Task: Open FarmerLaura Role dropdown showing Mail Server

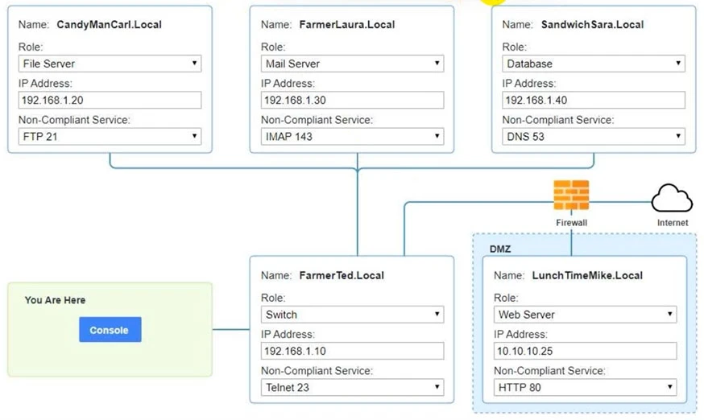Action: [352, 64]
